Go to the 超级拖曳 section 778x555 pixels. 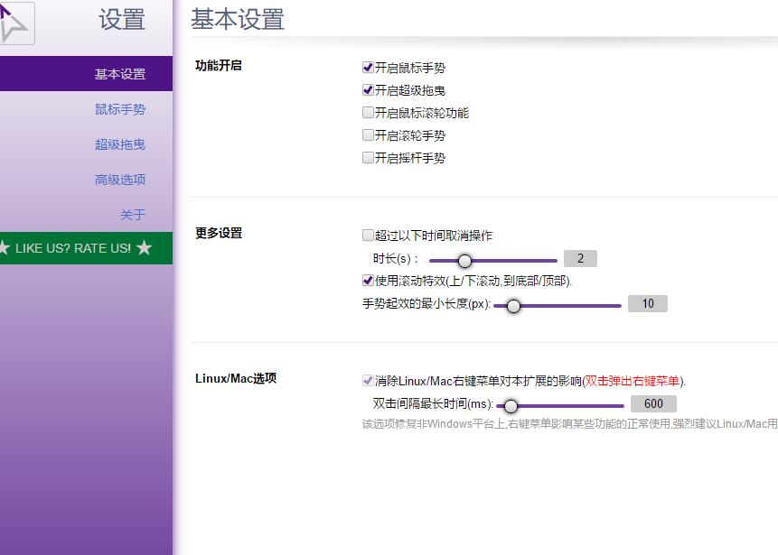click(120, 144)
